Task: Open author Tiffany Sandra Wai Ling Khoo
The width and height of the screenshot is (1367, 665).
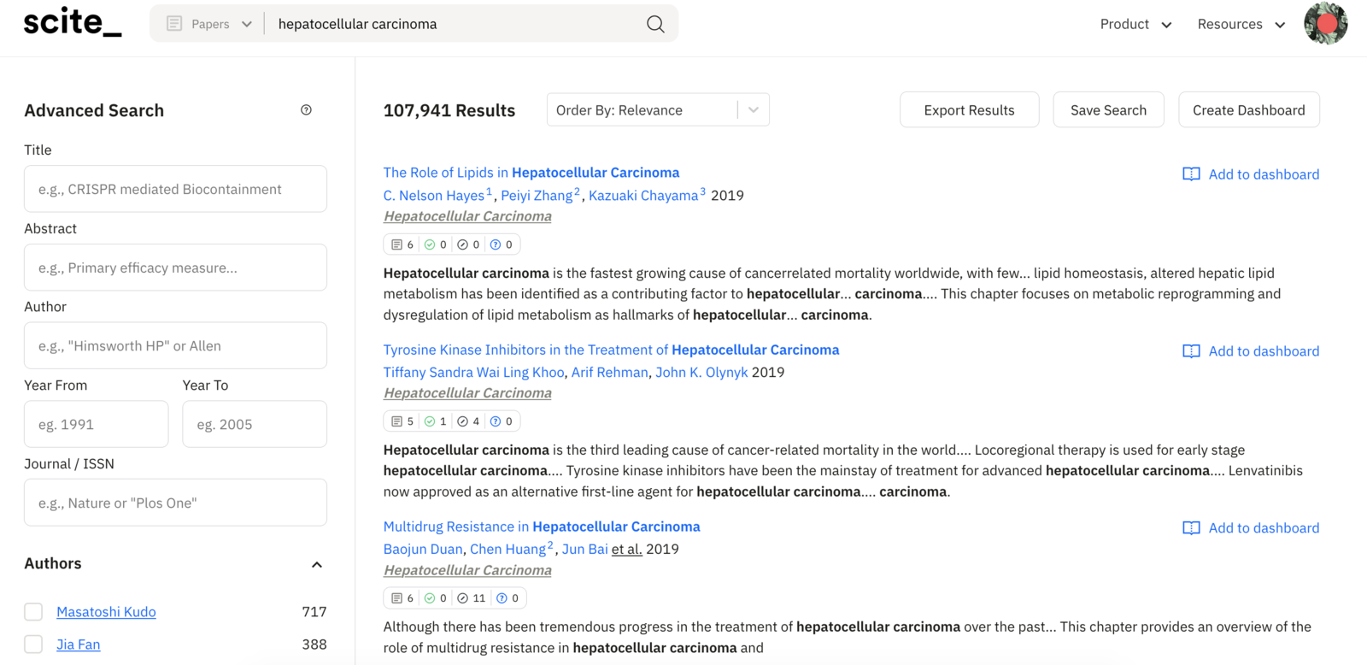Action: [473, 373]
